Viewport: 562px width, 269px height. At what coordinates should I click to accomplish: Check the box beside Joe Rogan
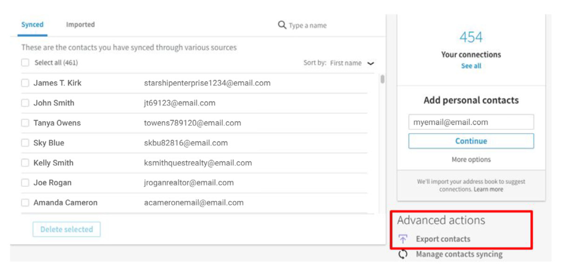25,183
